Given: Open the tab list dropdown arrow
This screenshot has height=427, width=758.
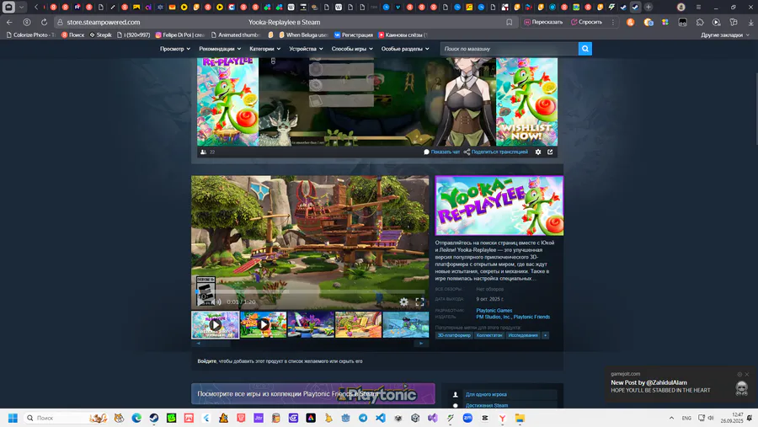Looking at the screenshot, I should [x=21, y=8].
